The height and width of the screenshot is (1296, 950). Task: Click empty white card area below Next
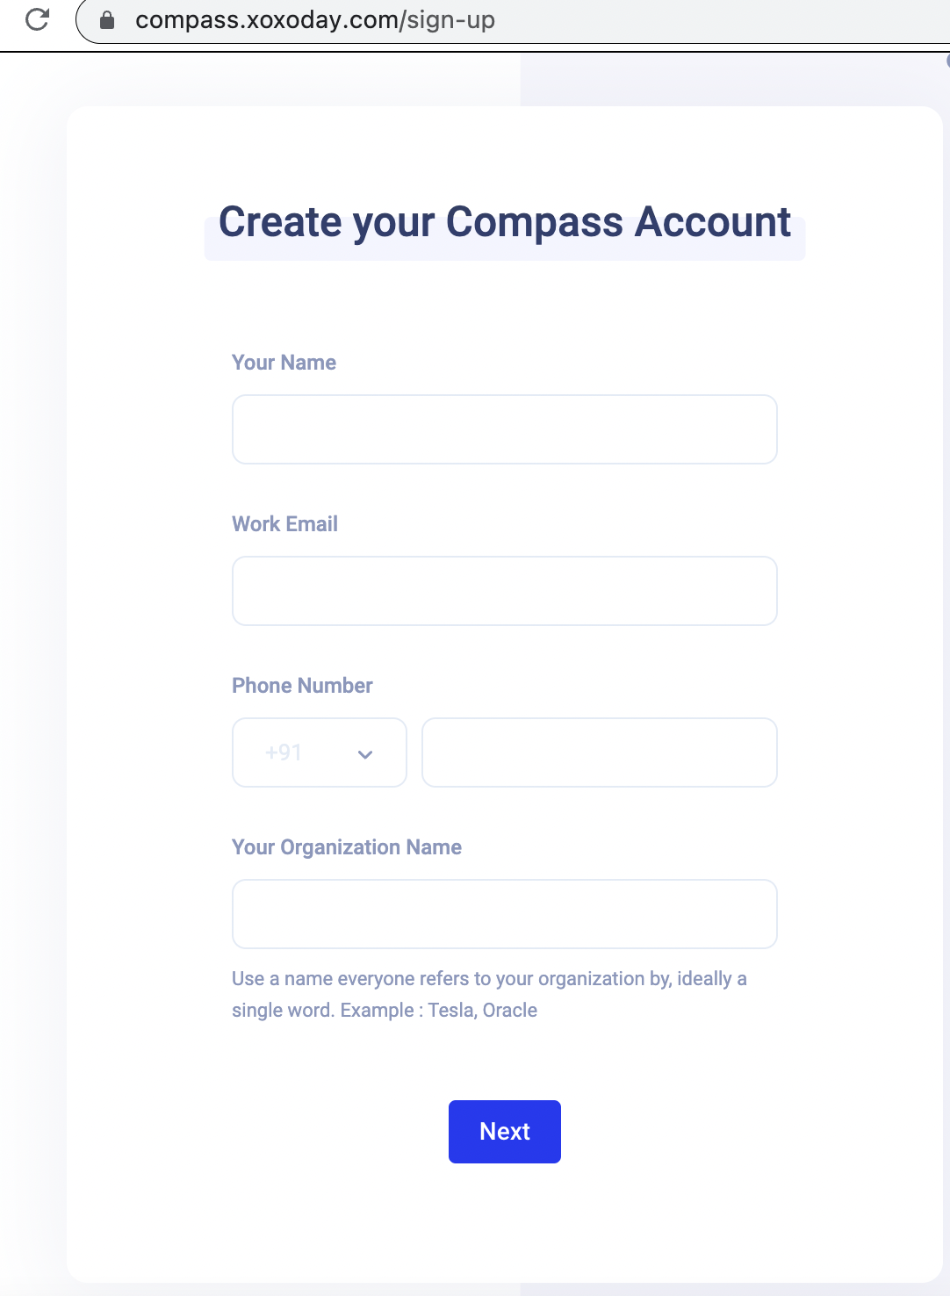point(504,1229)
